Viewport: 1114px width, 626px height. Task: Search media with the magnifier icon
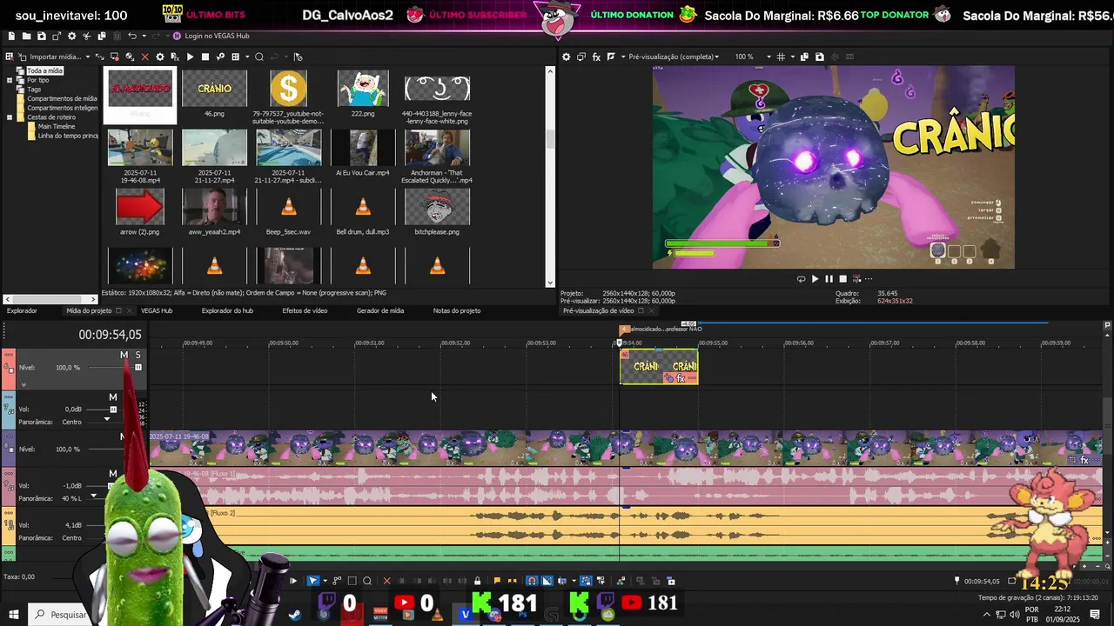[259, 57]
